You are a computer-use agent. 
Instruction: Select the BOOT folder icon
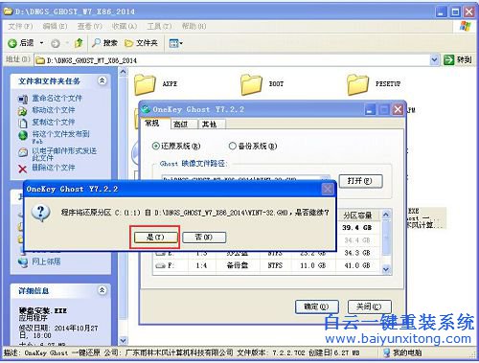coord(251,84)
